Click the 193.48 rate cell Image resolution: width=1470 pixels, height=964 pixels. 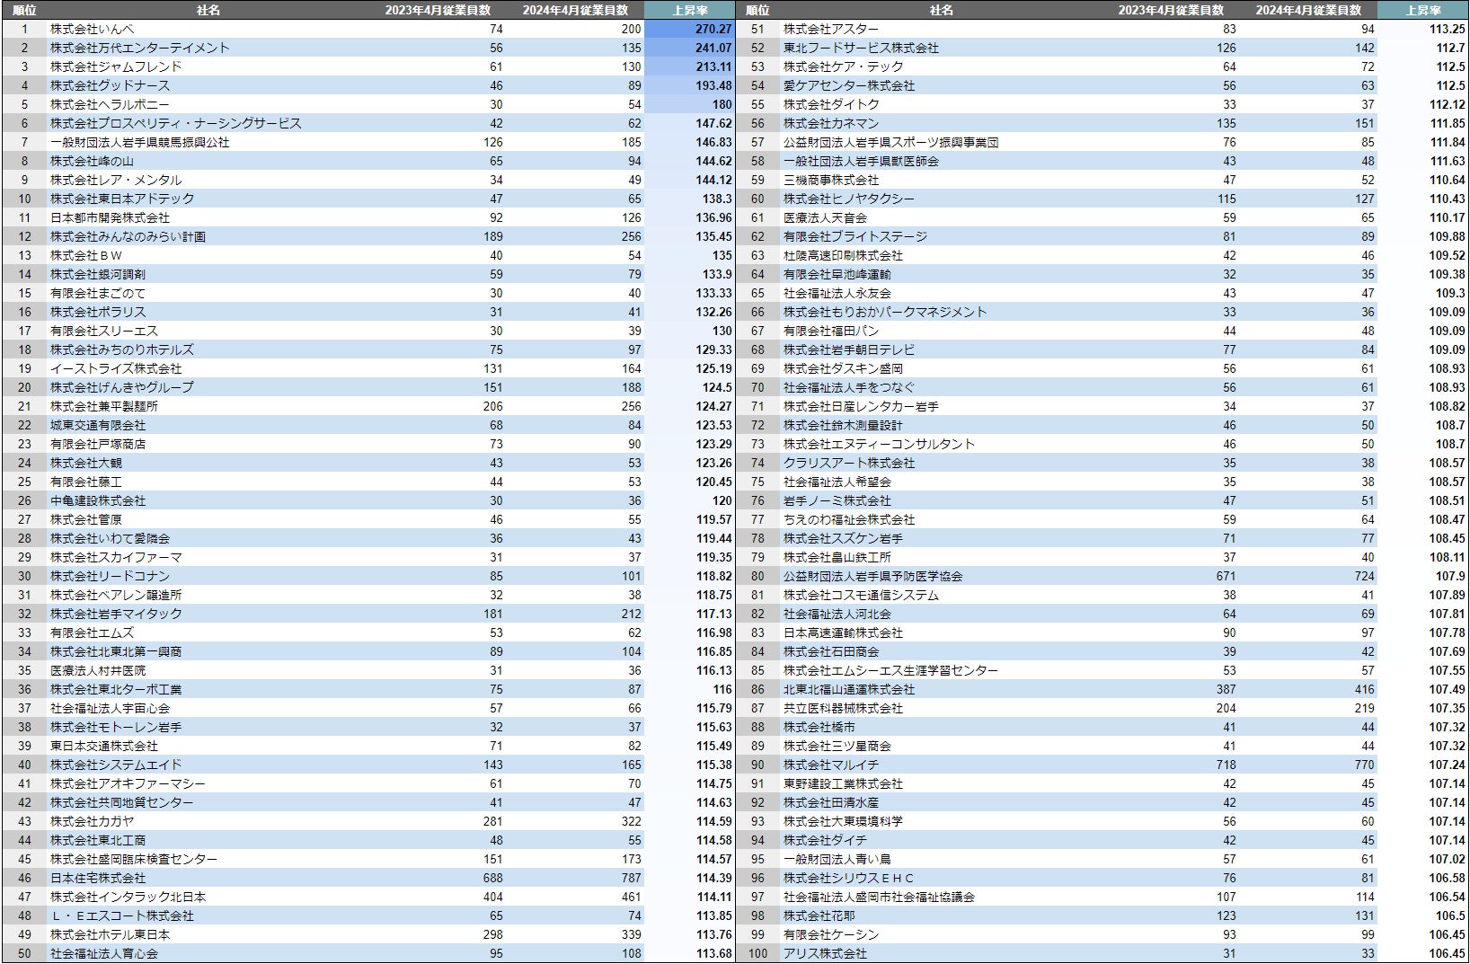(713, 85)
